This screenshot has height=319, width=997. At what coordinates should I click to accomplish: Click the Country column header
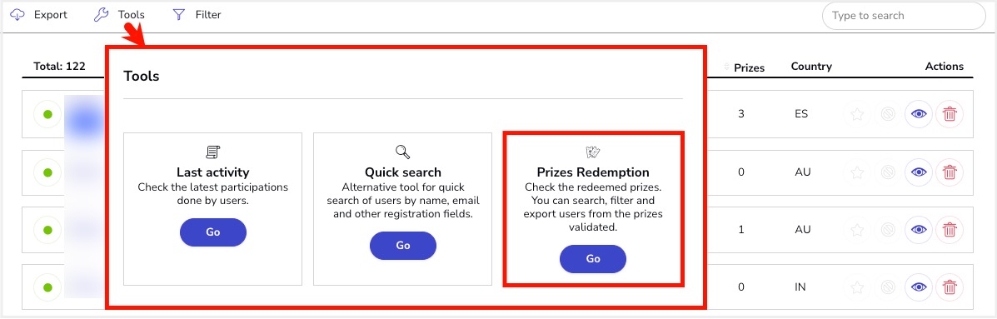click(811, 67)
